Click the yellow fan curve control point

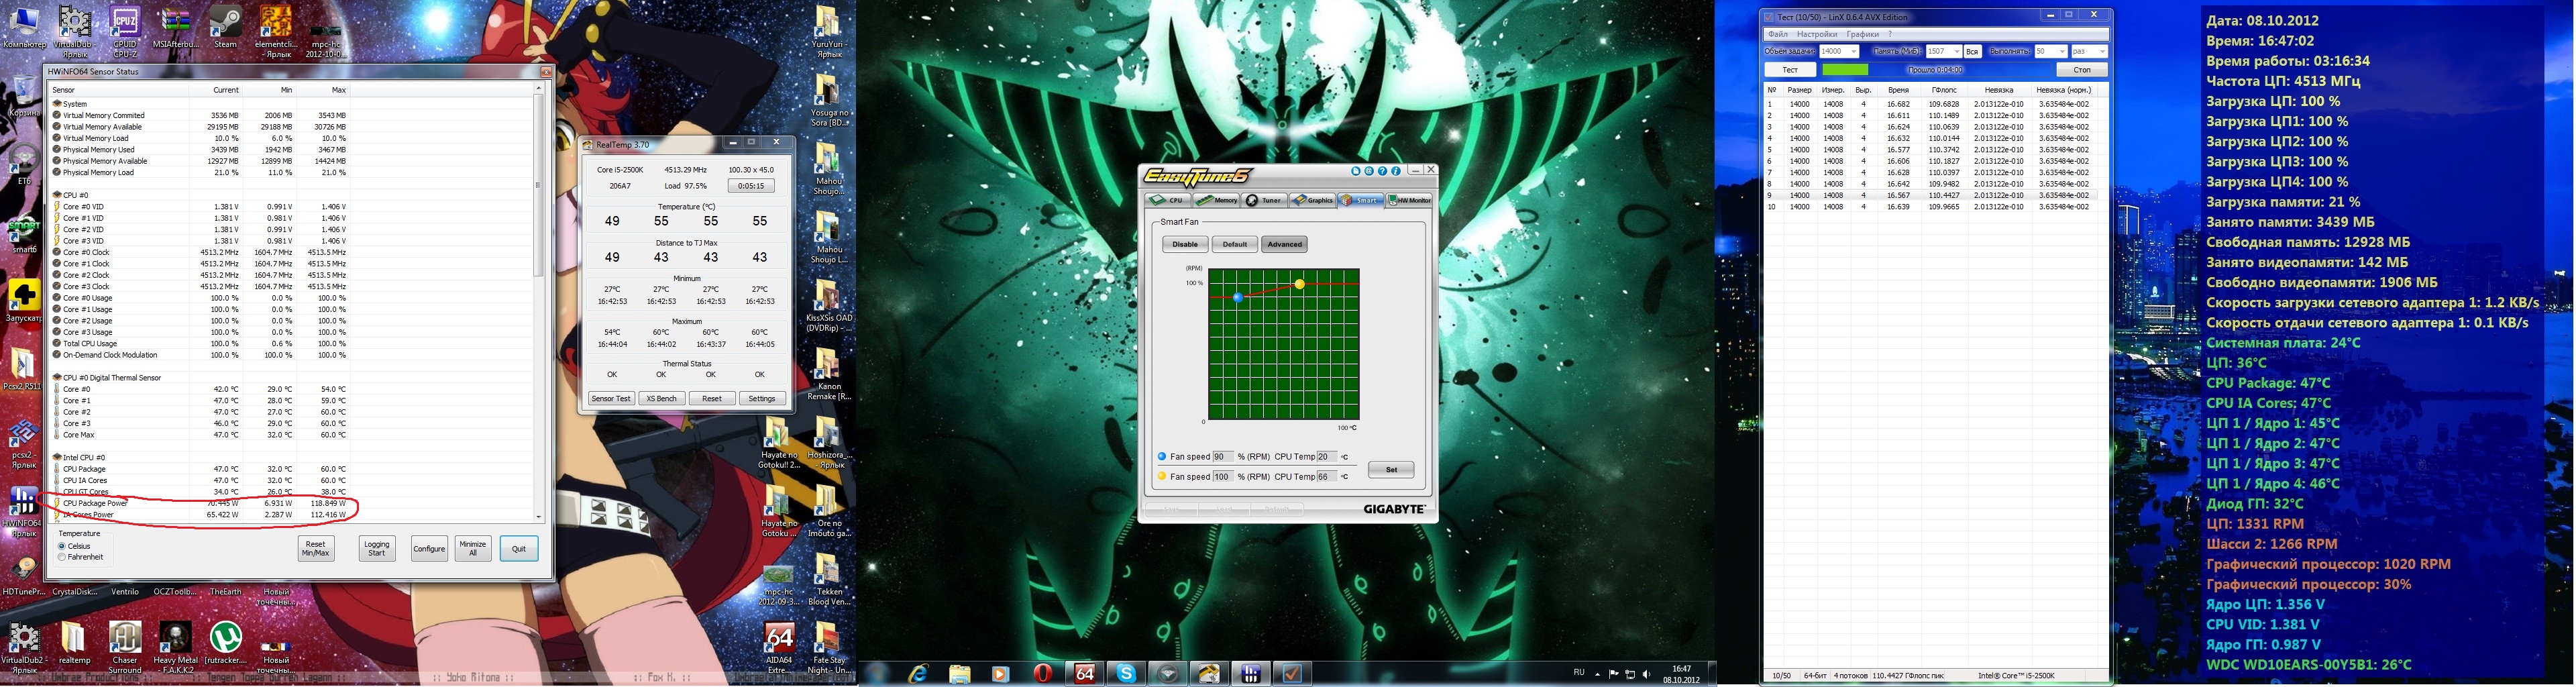pos(1299,285)
